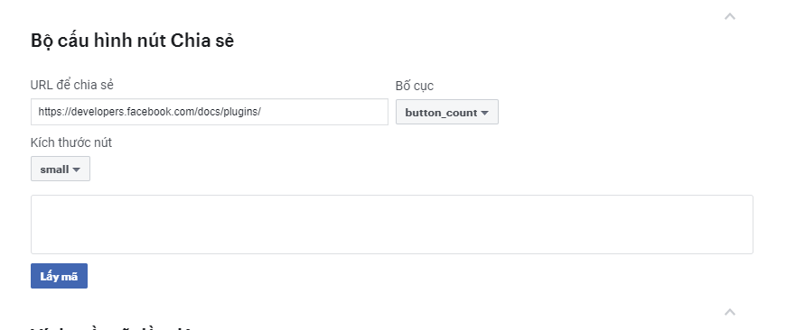Click the blank space right of Lấy mã

401,276
